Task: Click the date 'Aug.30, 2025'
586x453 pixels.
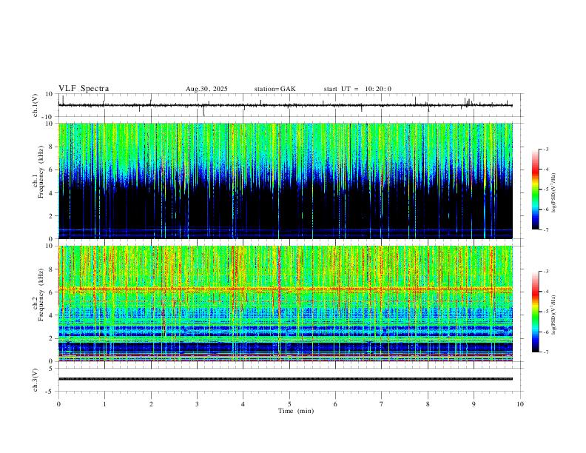Action: click(206, 89)
